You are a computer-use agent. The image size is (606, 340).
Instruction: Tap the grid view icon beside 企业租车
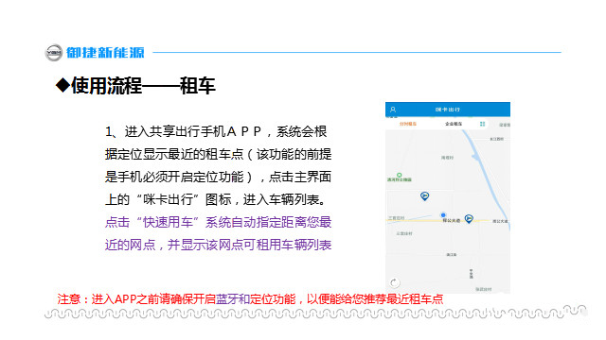coord(482,124)
